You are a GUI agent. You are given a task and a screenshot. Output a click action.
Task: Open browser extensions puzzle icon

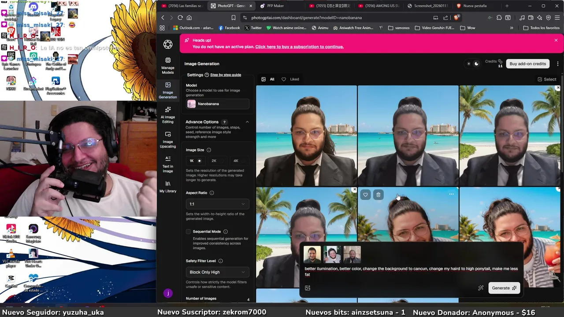499,18
